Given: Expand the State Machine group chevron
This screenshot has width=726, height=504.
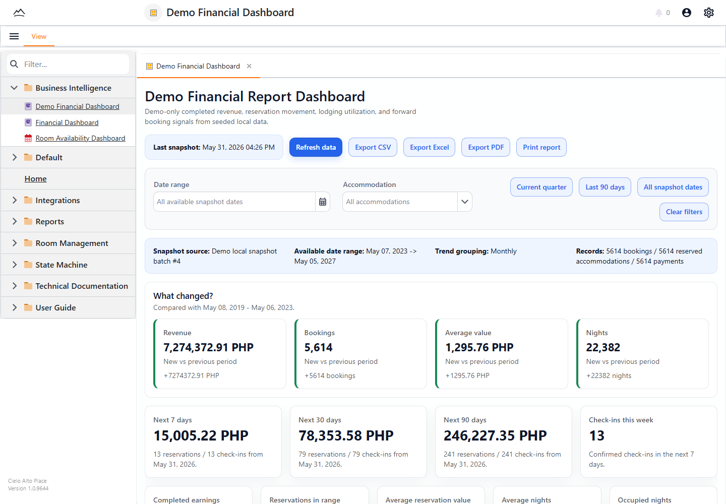Looking at the screenshot, I should (14, 265).
